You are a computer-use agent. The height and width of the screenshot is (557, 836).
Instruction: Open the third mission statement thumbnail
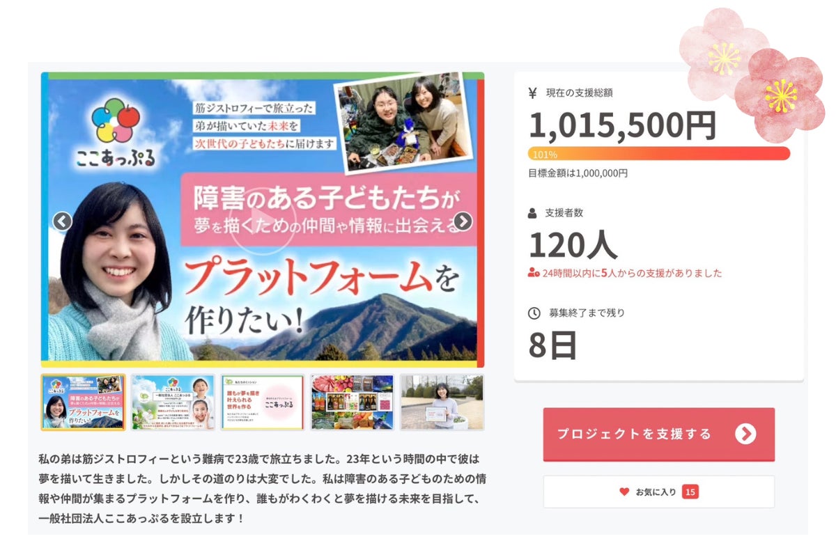tap(263, 402)
